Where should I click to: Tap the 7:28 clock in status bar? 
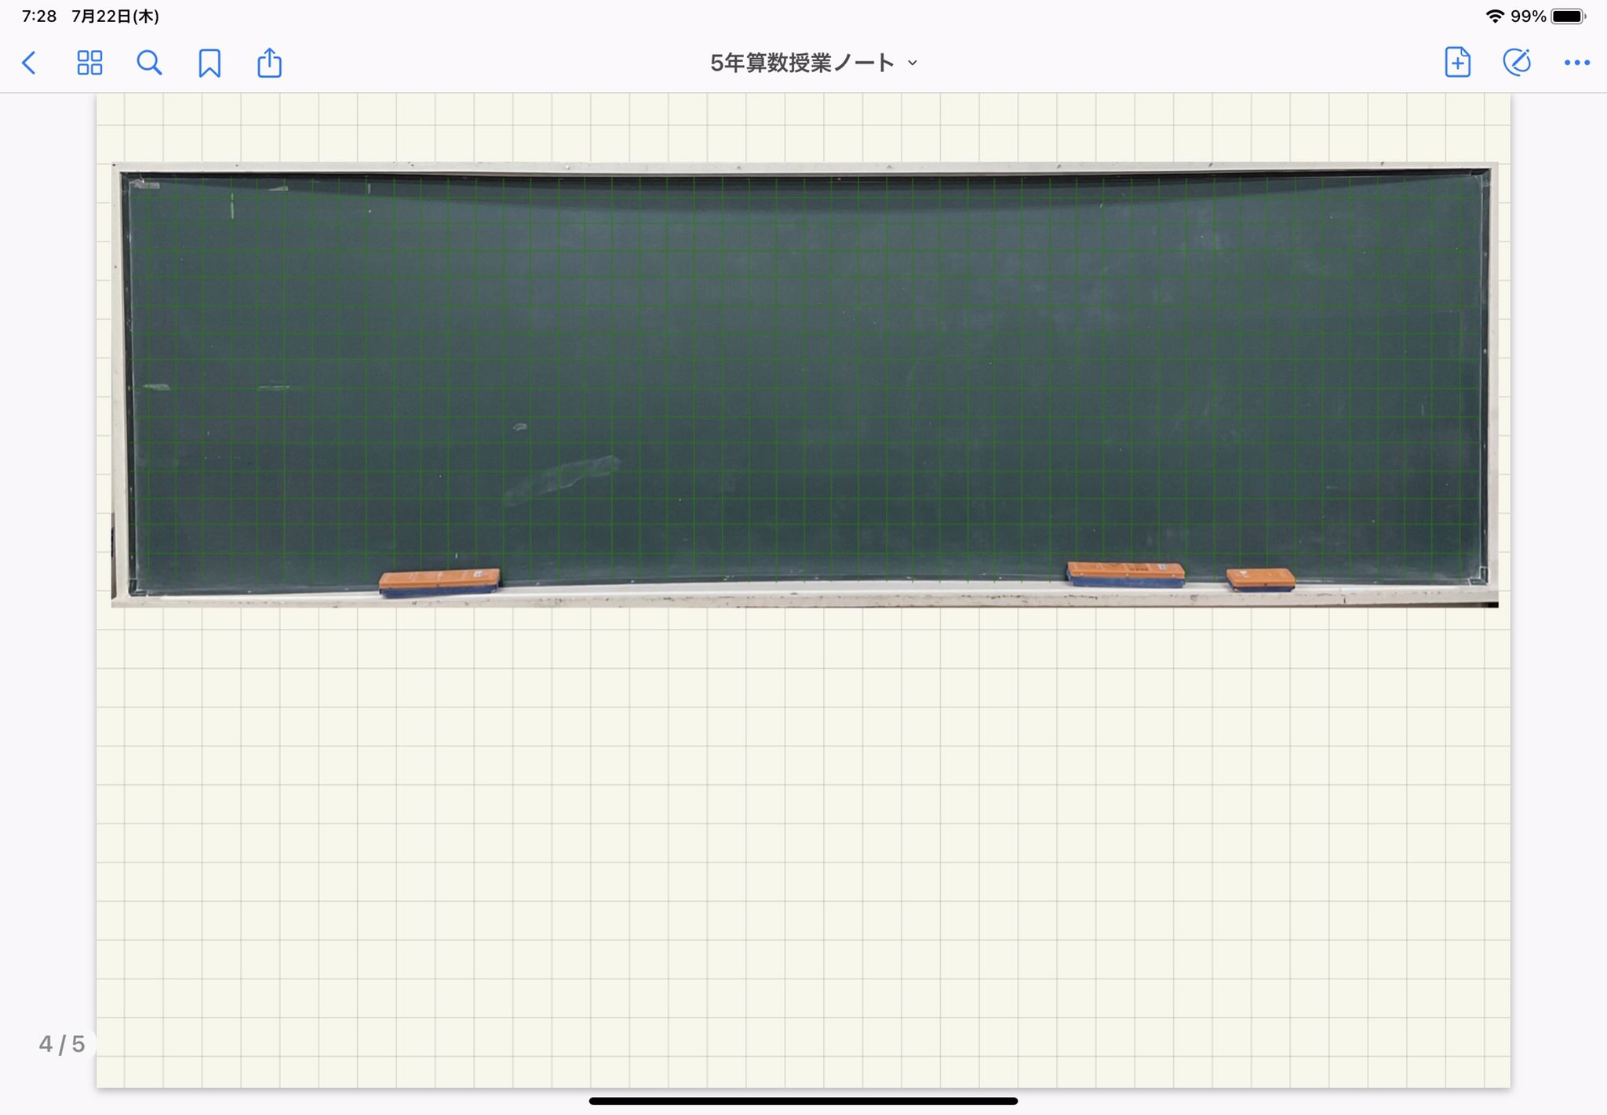(39, 16)
